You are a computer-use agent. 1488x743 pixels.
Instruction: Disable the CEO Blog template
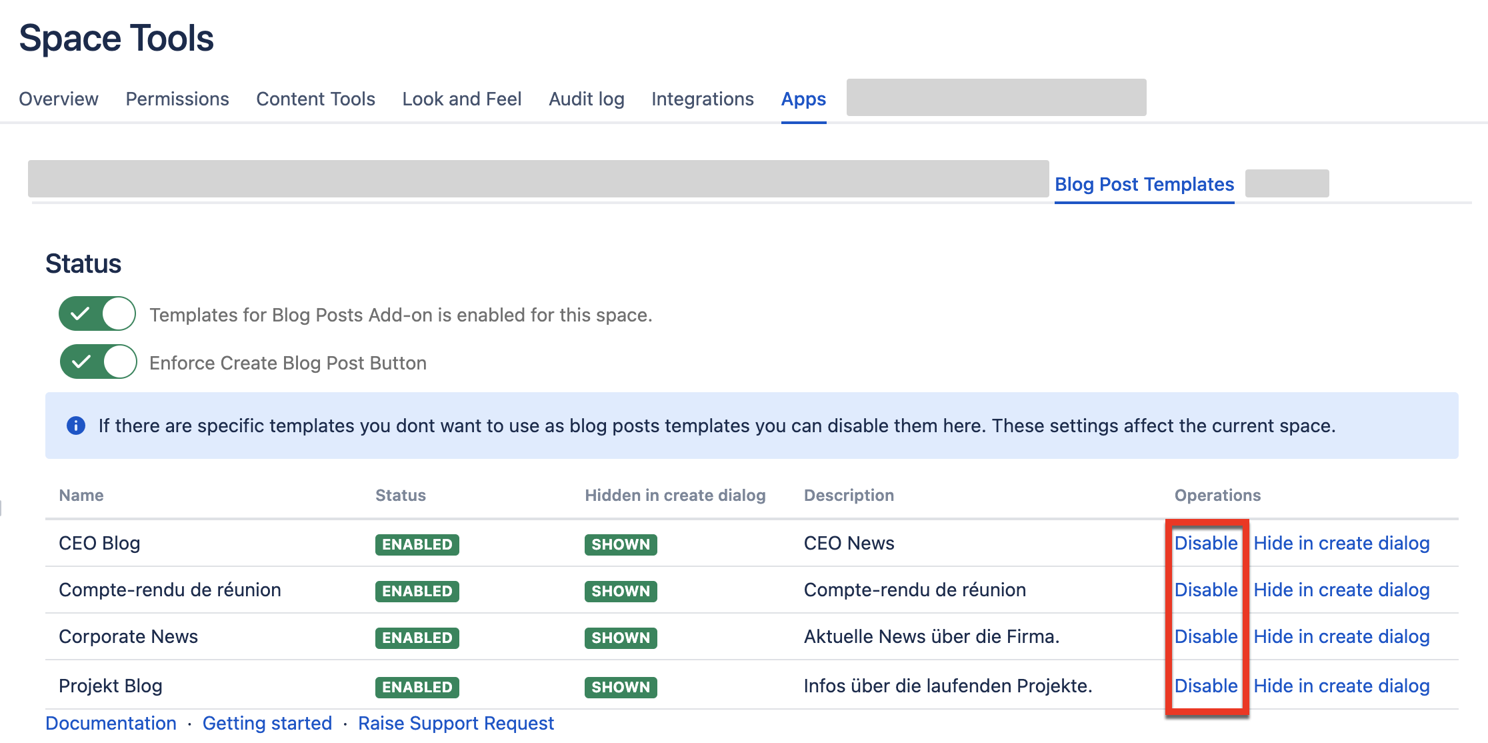point(1205,543)
